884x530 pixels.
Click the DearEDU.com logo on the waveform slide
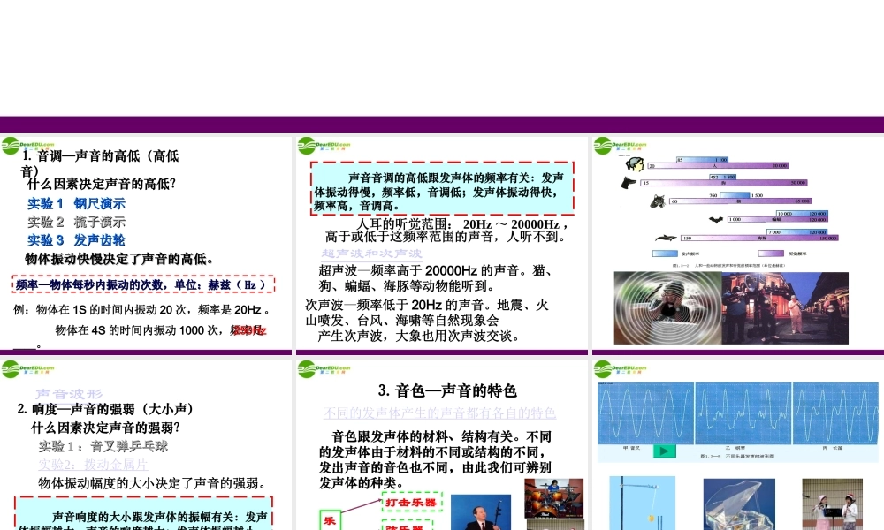click(621, 369)
